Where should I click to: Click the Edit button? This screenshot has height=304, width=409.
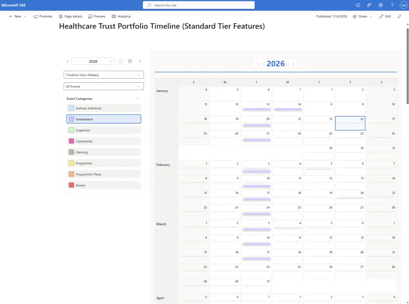pos(385,16)
